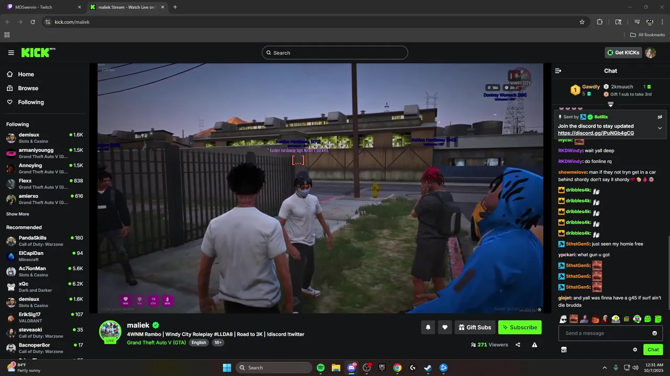Viewport: 670px width, 376px height.
Task: Open the Chrome apps grid icon
Action: point(7,35)
